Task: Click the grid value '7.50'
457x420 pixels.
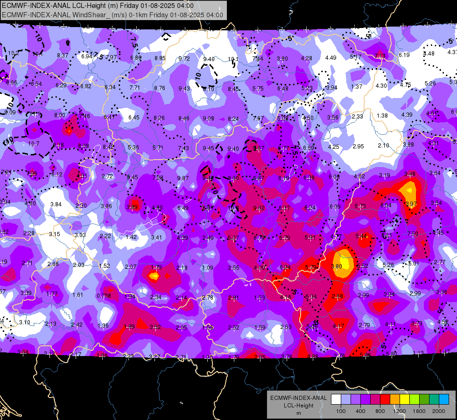Action: pyautogui.click(x=413, y=233)
